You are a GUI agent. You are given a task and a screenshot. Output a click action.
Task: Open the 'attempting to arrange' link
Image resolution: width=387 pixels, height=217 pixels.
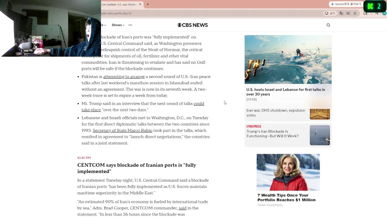pos(124,77)
